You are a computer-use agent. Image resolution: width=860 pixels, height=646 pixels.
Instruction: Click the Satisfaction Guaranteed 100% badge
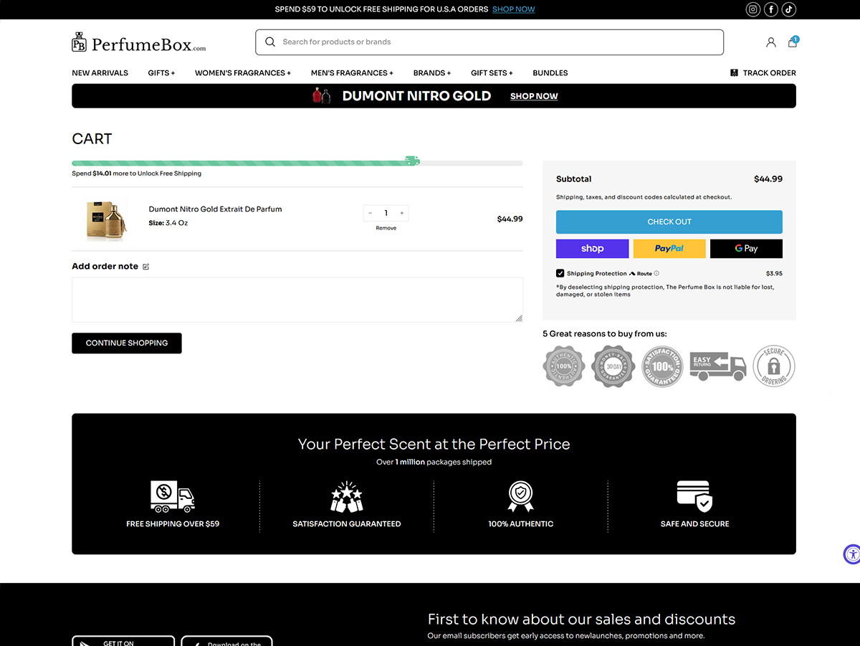[x=662, y=366]
